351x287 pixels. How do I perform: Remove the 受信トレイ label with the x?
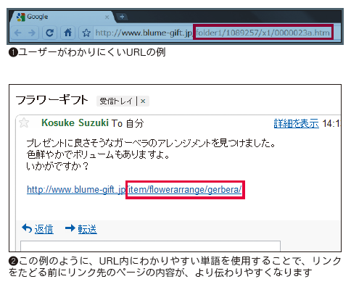[x=143, y=101]
